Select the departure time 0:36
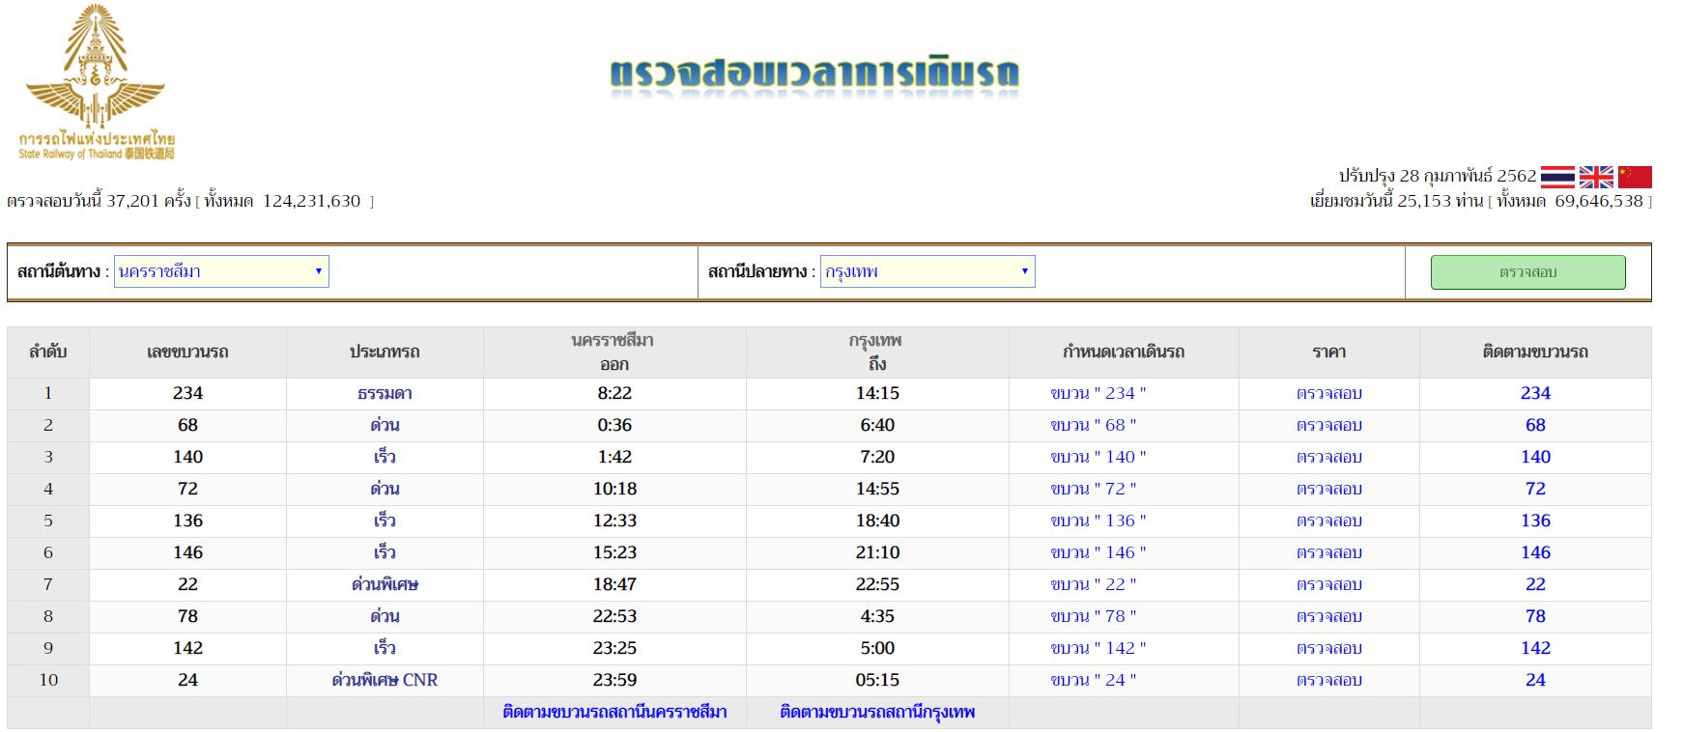Image resolution: width=1683 pixels, height=732 pixels. 614,425
